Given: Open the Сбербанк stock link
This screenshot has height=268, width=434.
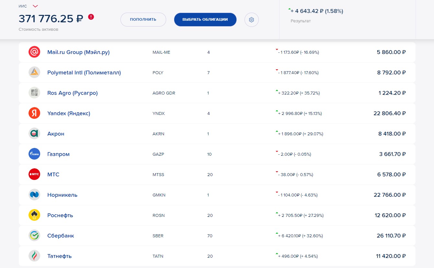Looking at the screenshot, I should pos(61,236).
